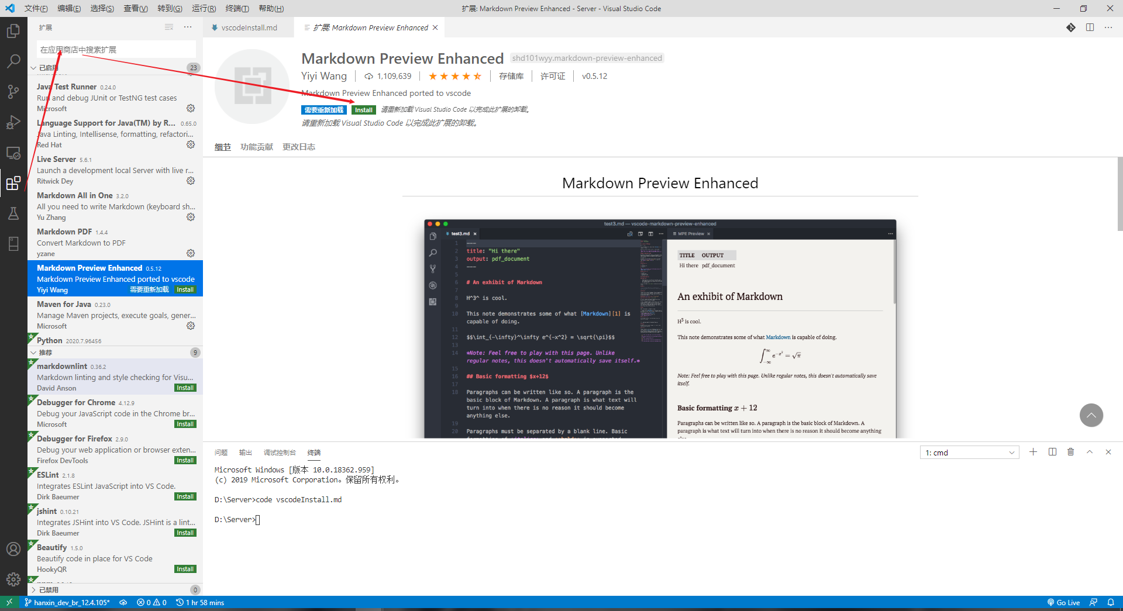Click the Manage gear icon in activity bar
The height and width of the screenshot is (611, 1123).
tap(13, 579)
